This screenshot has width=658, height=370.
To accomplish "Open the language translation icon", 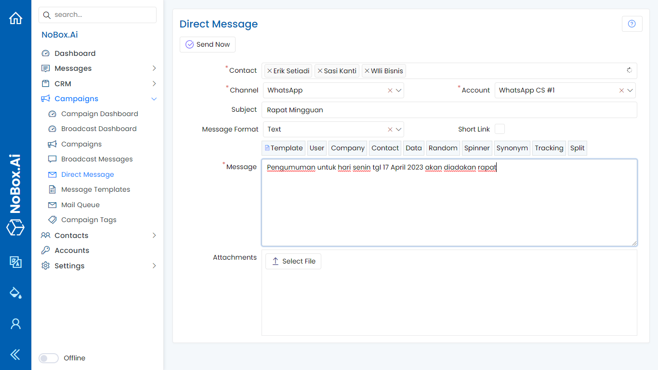I will coord(16,262).
